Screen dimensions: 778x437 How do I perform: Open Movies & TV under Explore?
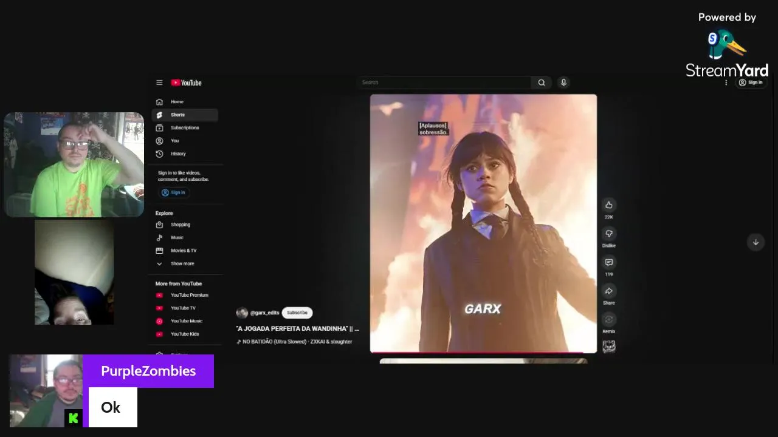point(185,251)
